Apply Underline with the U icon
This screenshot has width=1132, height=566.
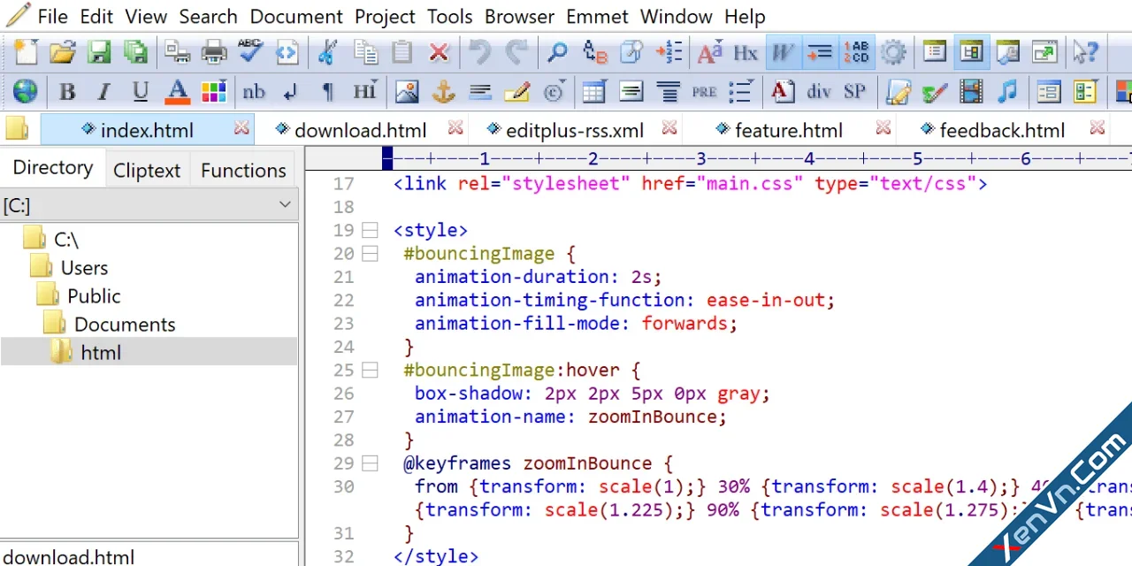point(140,91)
